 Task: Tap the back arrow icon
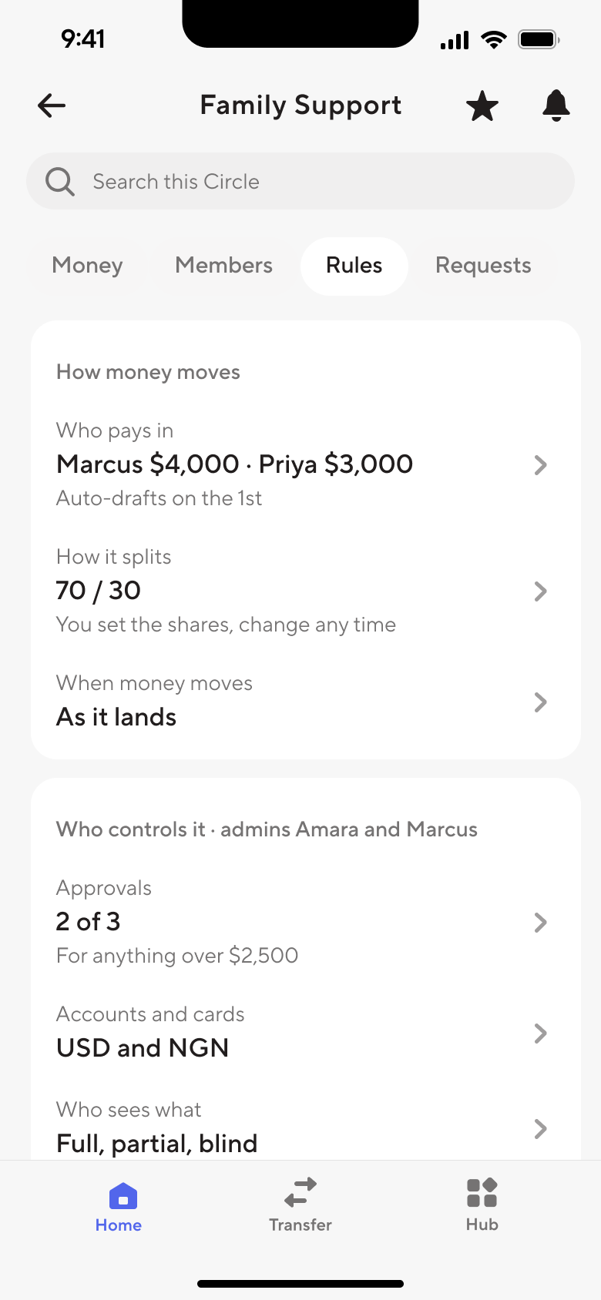click(x=52, y=106)
